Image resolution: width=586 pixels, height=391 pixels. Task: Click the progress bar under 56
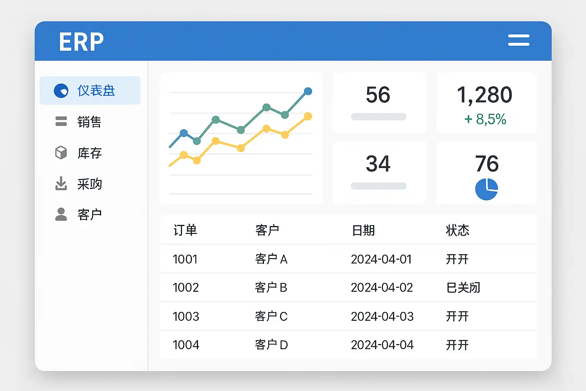(x=378, y=117)
